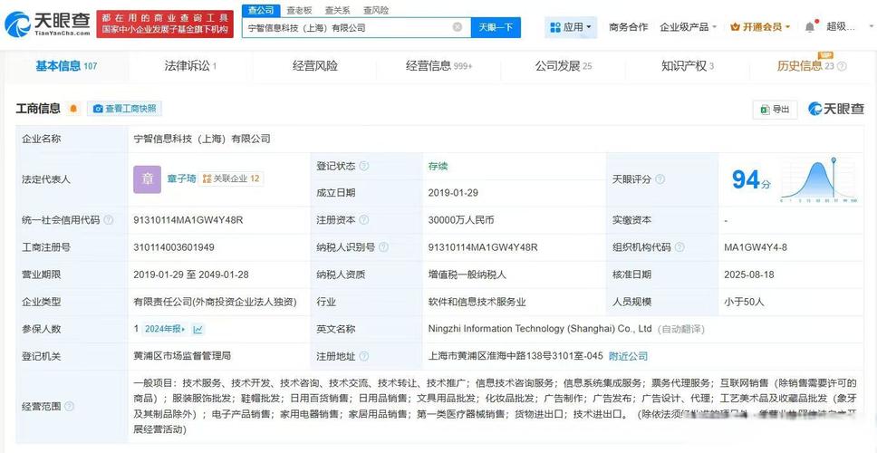Screen dimensions: 877x453
Task: Select the 知识产权 tab
Action: click(688, 66)
